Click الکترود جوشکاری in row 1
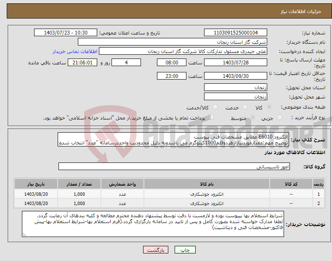The height and width of the screenshot is (261, 332). coord(207,194)
